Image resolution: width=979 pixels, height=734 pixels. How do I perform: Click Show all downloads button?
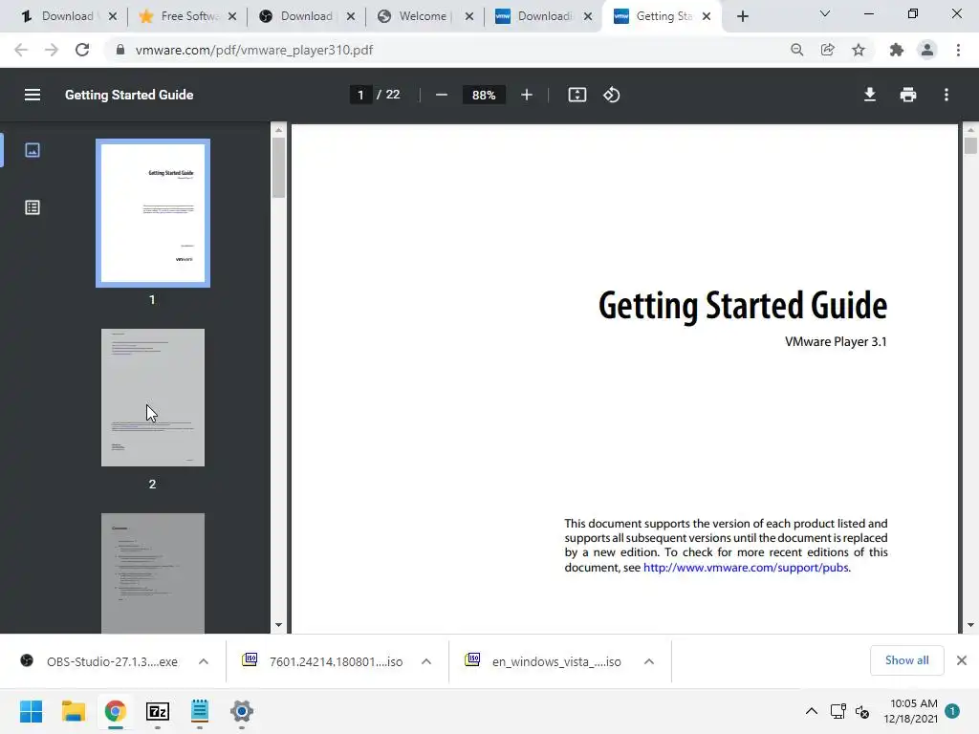[x=906, y=660]
